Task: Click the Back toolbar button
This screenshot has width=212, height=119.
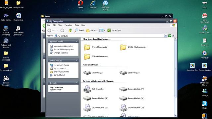Action: pyautogui.click(x=52, y=30)
